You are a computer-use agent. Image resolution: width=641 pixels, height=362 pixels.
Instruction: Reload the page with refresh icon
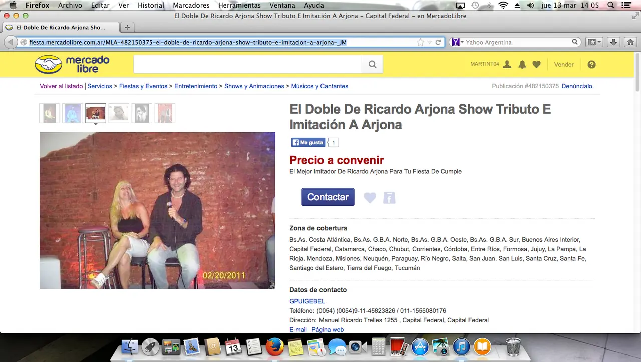(x=438, y=42)
